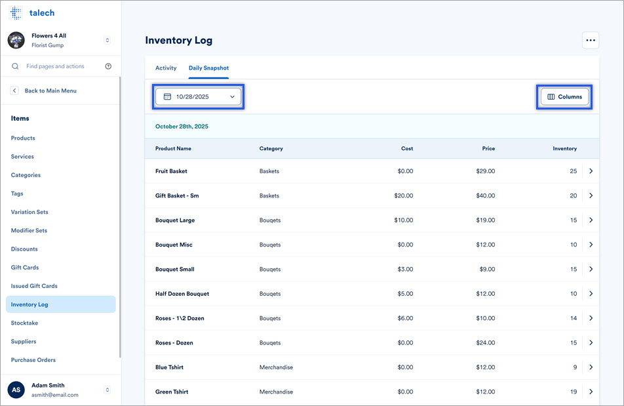Click the $20.00 cost of Gift Basket
624x406 pixels.
pyautogui.click(x=404, y=195)
